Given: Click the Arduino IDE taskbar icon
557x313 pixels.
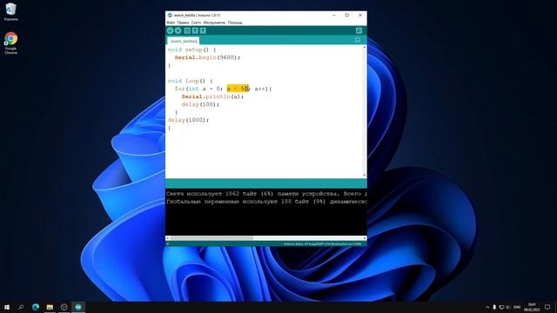Looking at the screenshot, I should (78, 307).
